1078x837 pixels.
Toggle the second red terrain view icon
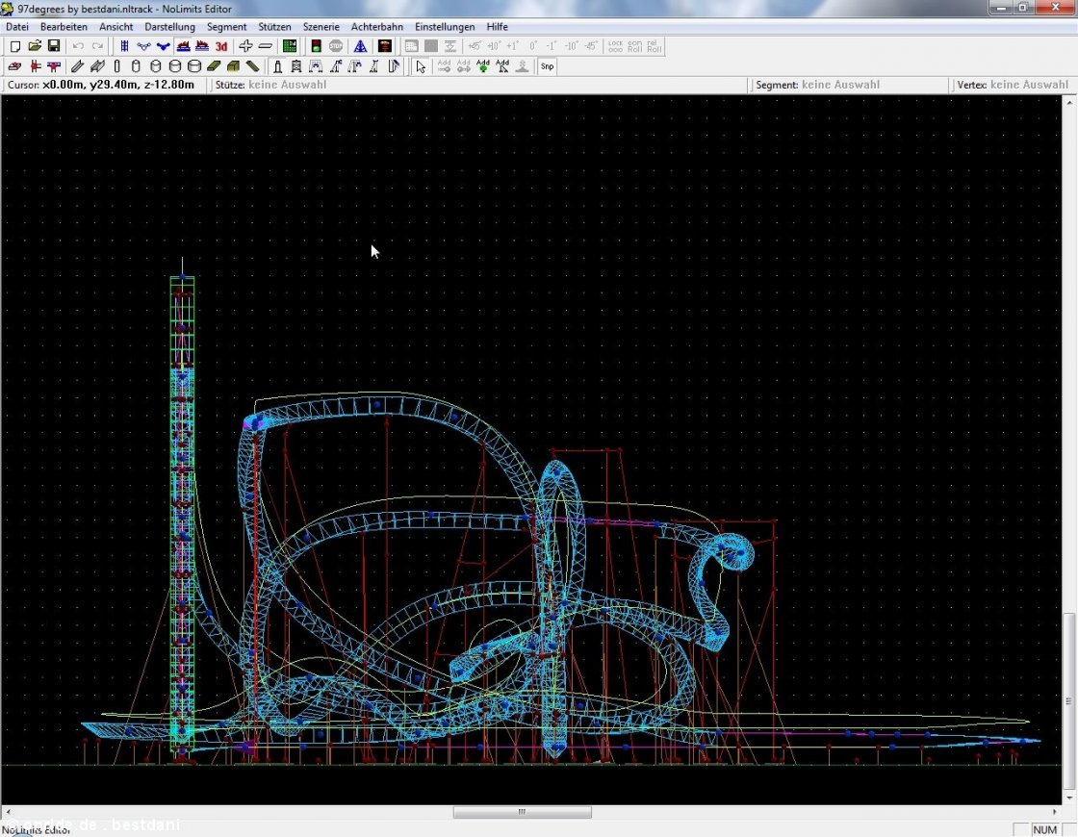pyautogui.click(x=202, y=46)
